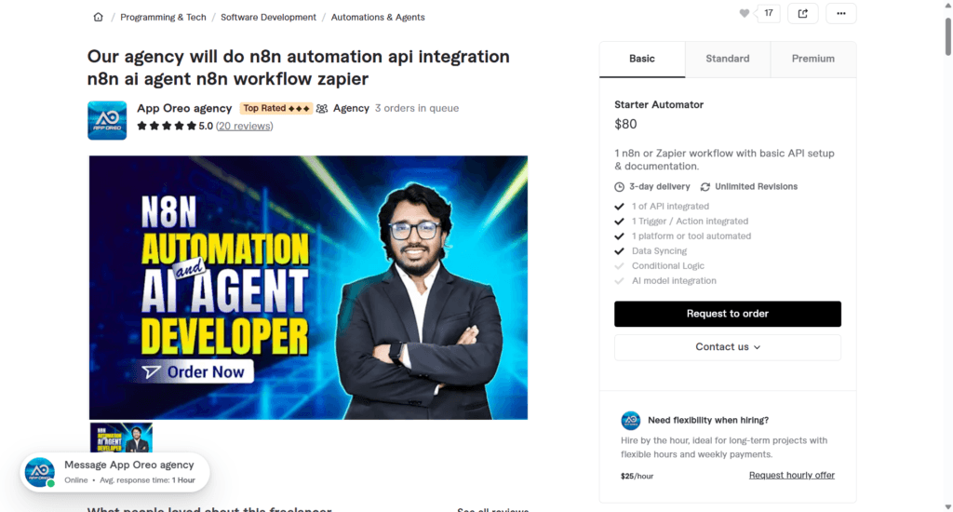Click the 5.0 rating score
Viewport: 953px width, 512px height.
click(x=206, y=126)
